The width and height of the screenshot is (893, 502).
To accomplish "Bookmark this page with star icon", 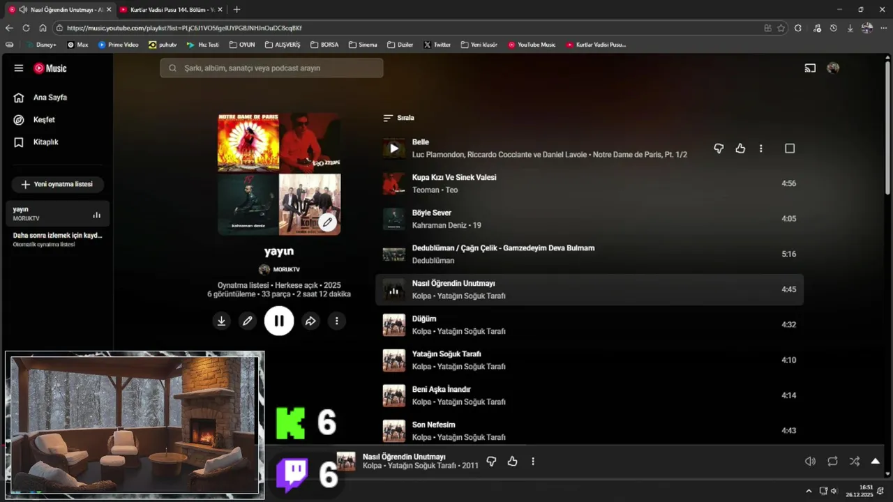I will point(781,28).
